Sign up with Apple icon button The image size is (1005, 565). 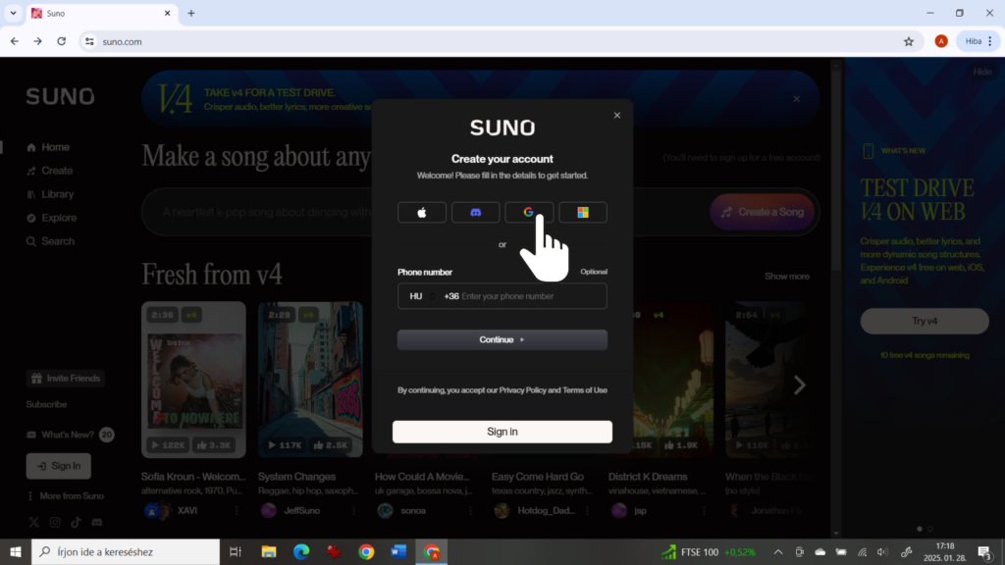coord(422,212)
